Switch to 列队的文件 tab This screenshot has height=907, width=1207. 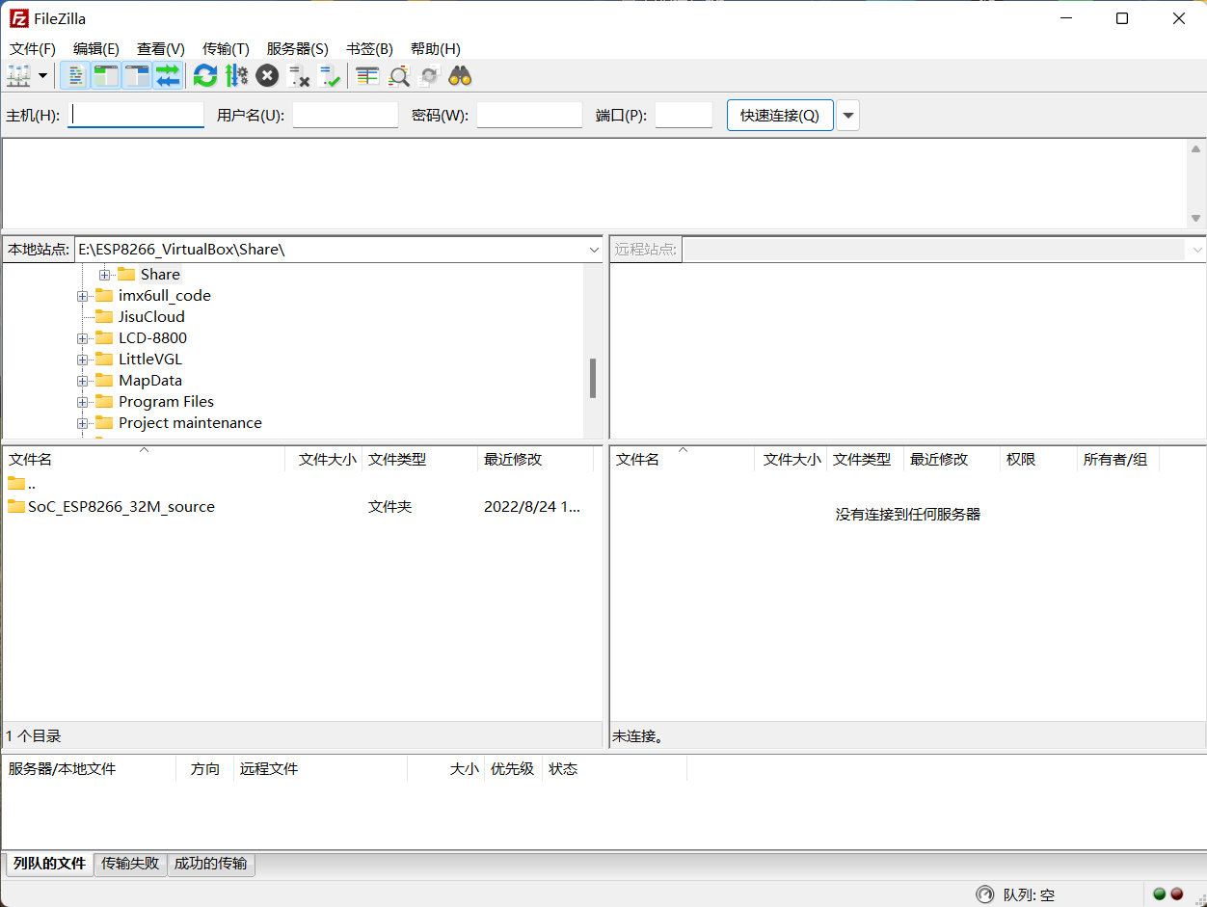point(49,864)
